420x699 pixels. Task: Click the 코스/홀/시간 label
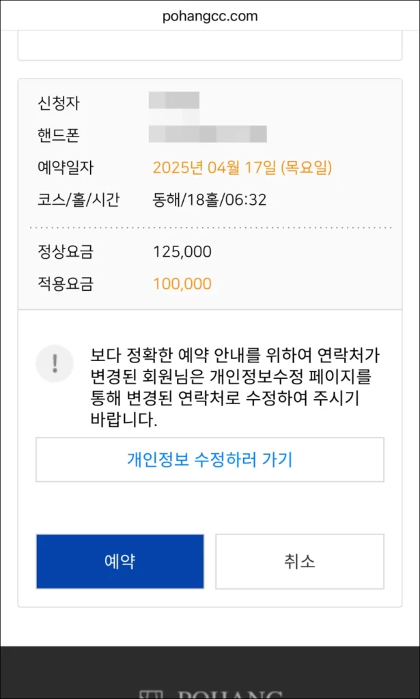[x=79, y=200]
